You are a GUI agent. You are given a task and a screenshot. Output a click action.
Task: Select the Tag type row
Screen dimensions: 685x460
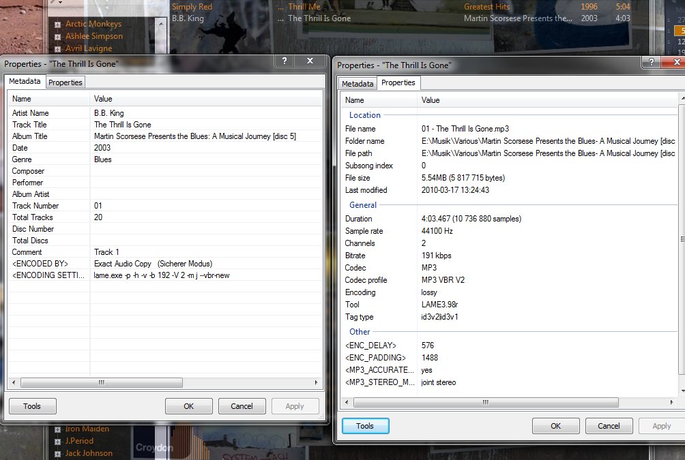[x=510, y=317]
